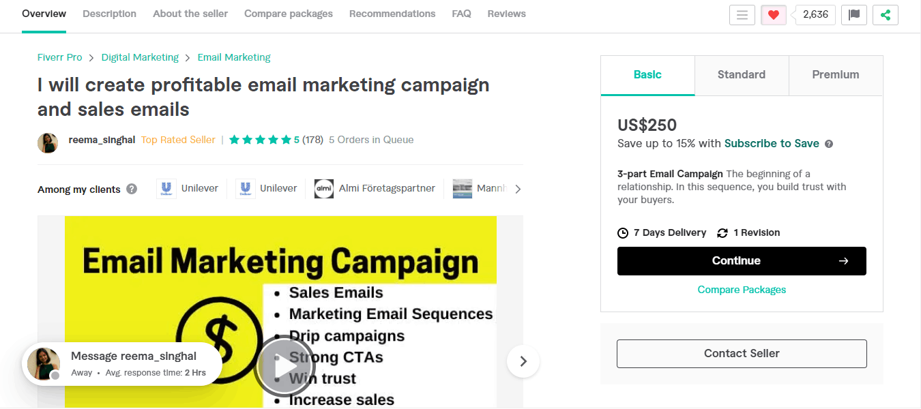Click the Almi Företagspartner client logo
921x409 pixels.
point(324,189)
